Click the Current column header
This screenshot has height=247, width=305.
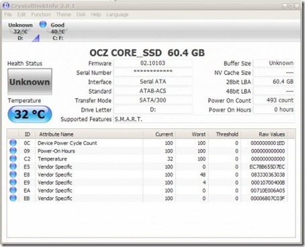(x=159, y=134)
